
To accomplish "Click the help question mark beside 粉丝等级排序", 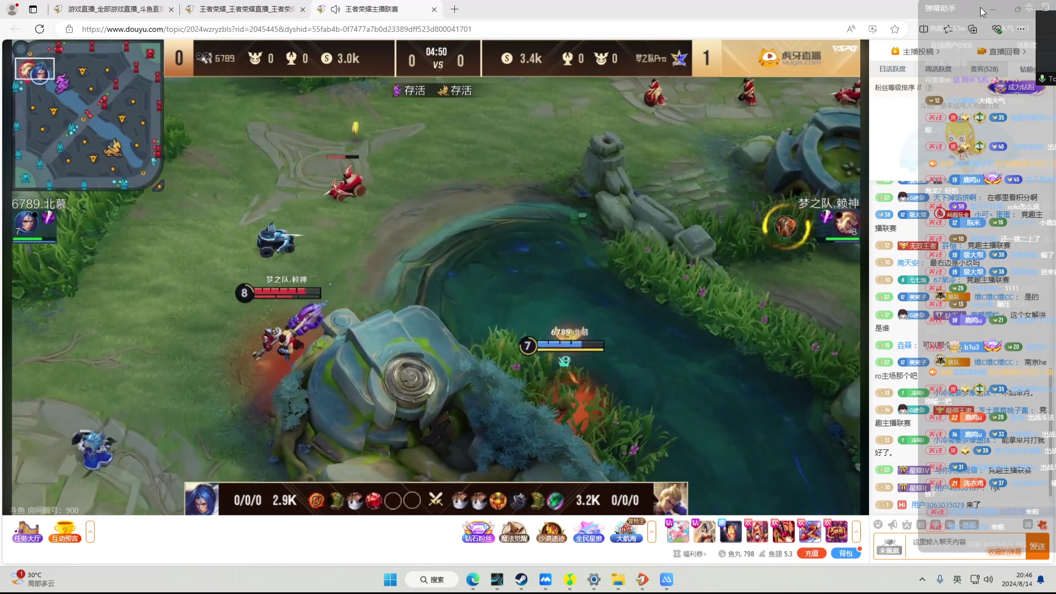I will tap(930, 87).
